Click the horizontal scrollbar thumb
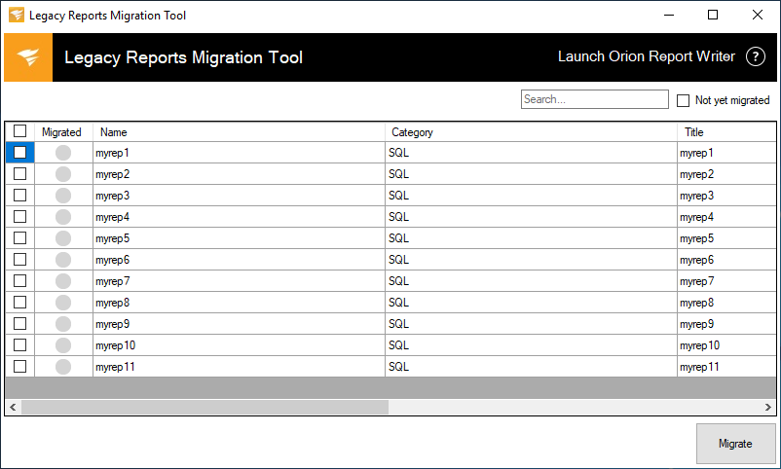 click(x=205, y=407)
